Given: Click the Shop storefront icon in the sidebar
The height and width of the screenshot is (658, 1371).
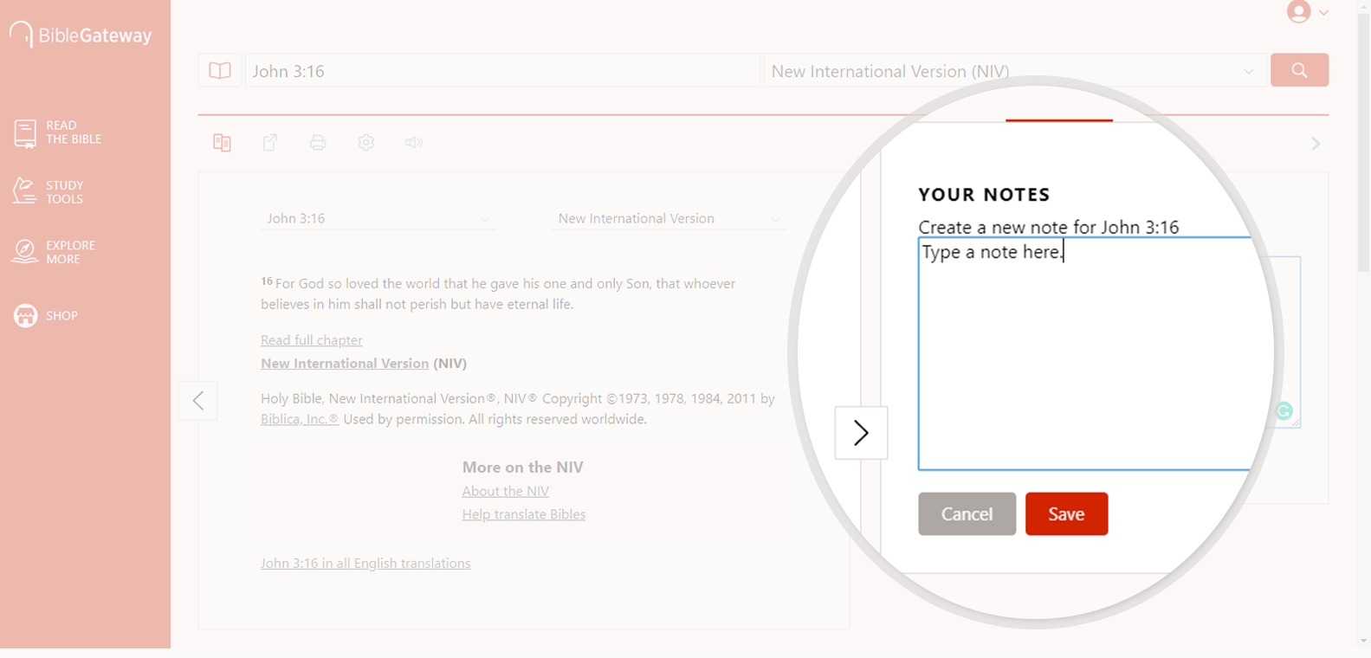Looking at the screenshot, I should pyautogui.click(x=25, y=316).
